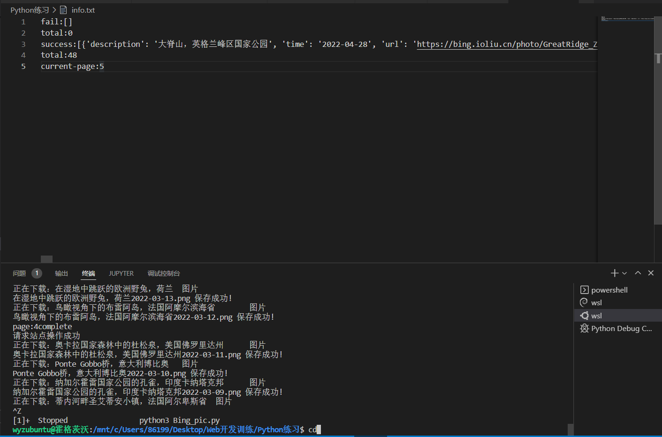Switch to the 调试控制台 debug console tab
The height and width of the screenshot is (437, 662).
(164, 273)
